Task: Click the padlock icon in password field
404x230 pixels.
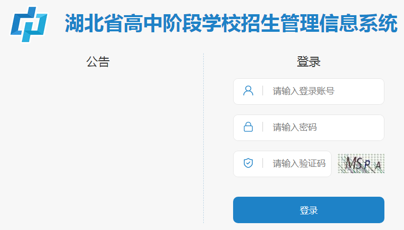Action: (248, 127)
